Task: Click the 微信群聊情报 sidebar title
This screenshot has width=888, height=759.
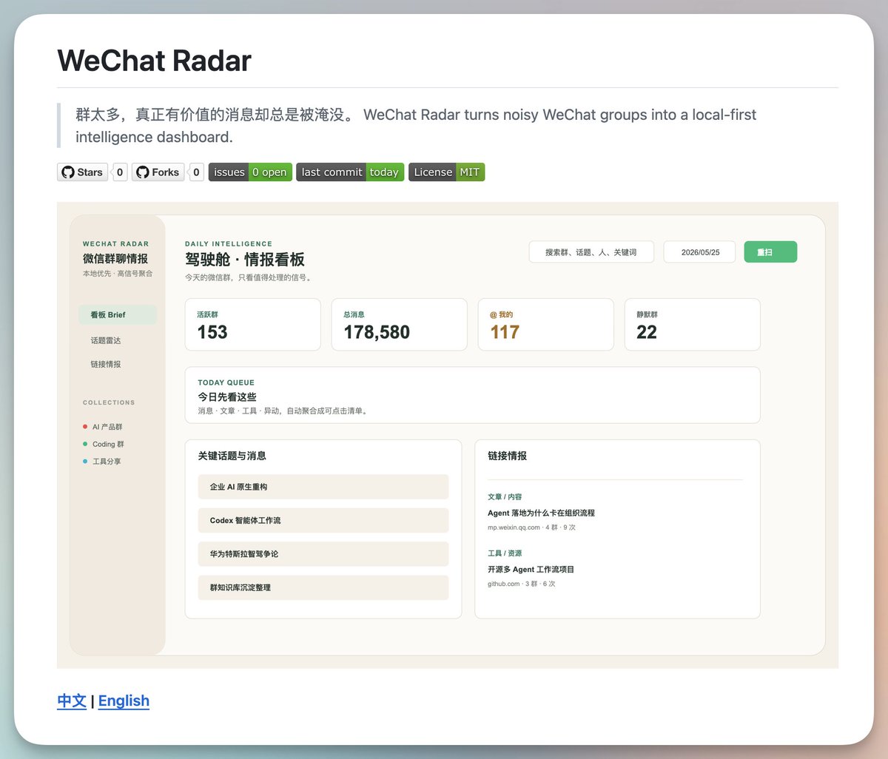Action: click(115, 258)
